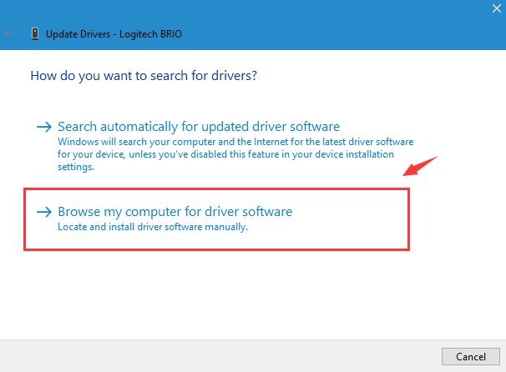Click the 'Update Drivers - Logitech BRIO' title text
506x372 pixels.
[x=114, y=34]
